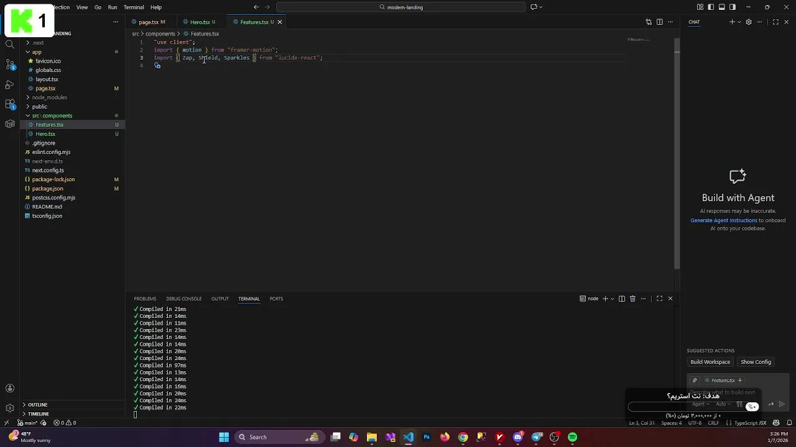796x447 pixels.
Task: Open the Windows Start menu
Action: [224, 437]
